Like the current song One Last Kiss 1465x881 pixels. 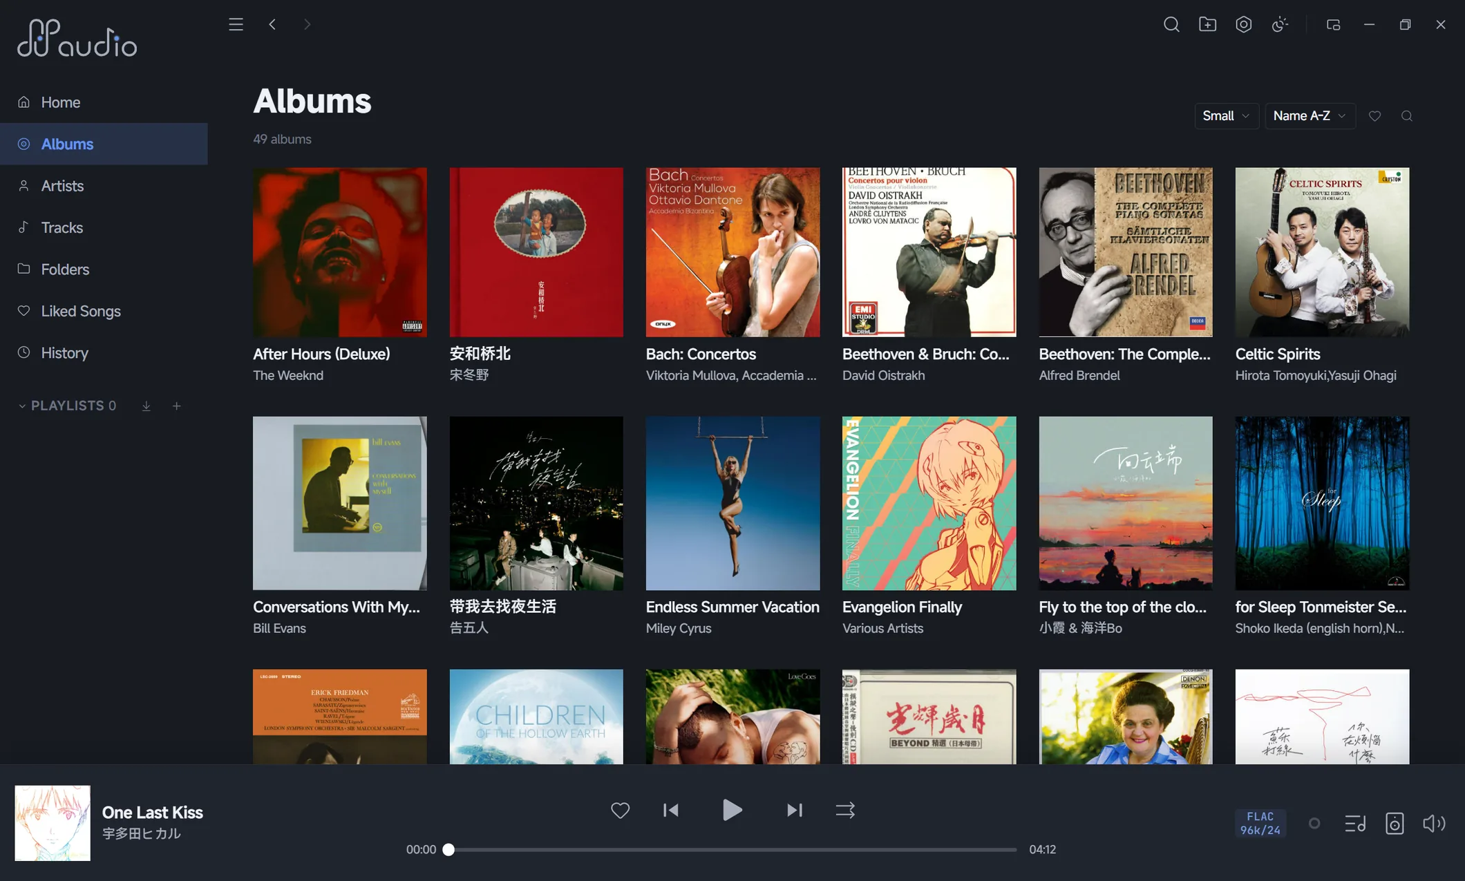click(x=620, y=810)
